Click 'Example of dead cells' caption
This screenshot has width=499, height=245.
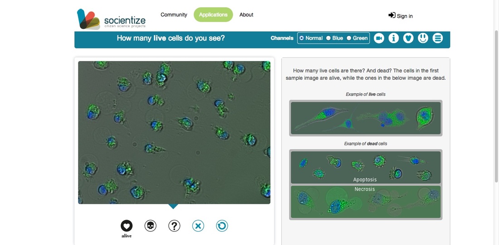[x=366, y=144]
